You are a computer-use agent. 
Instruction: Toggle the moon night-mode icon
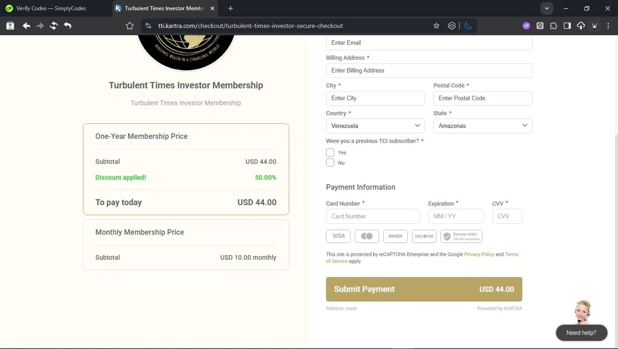click(468, 26)
